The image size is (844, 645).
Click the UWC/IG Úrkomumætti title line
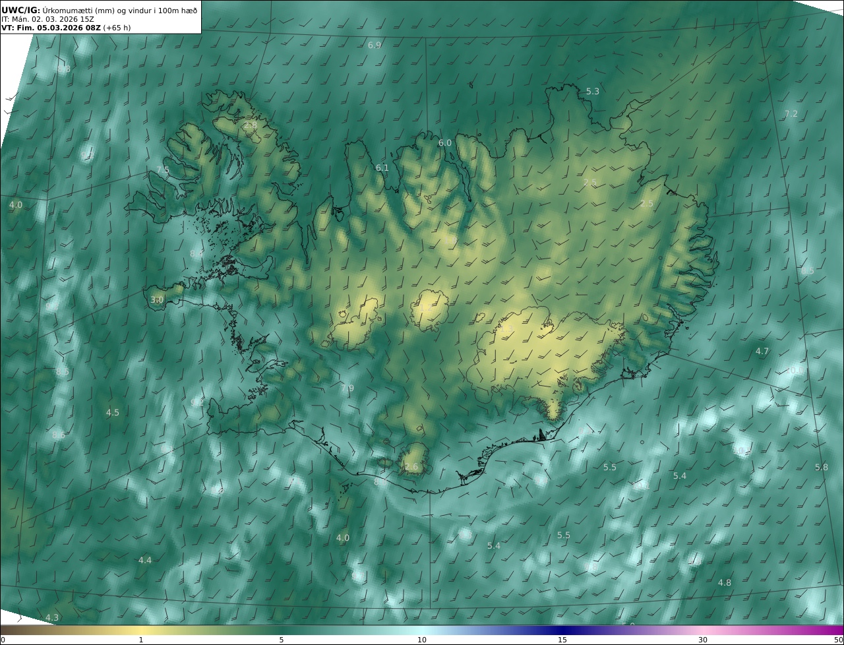100,11
